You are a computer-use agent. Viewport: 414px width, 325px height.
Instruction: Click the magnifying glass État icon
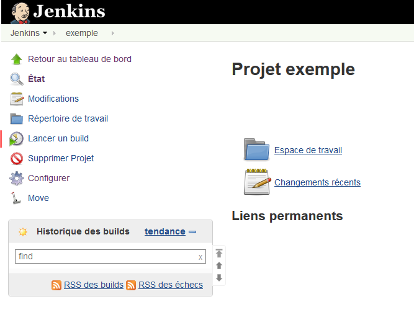click(x=17, y=79)
